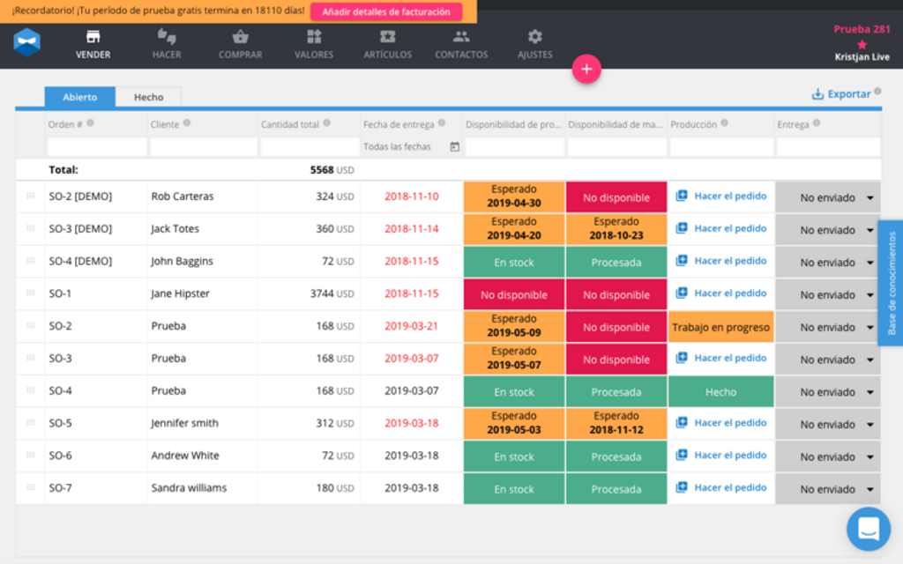Click Hacer el pedido icon on Rob Carteras row
The height and width of the screenshot is (564, 903).
(680, 196)
